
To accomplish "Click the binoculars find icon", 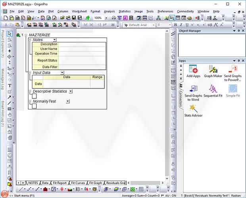I will point(113,18).
